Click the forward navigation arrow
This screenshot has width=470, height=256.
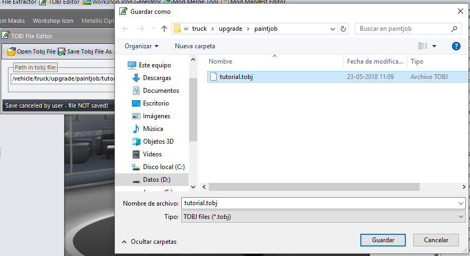point(140,29)
